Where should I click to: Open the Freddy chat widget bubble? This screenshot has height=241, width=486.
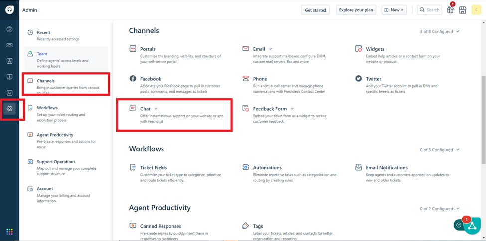pyautogui.click(x=472, y=226)
